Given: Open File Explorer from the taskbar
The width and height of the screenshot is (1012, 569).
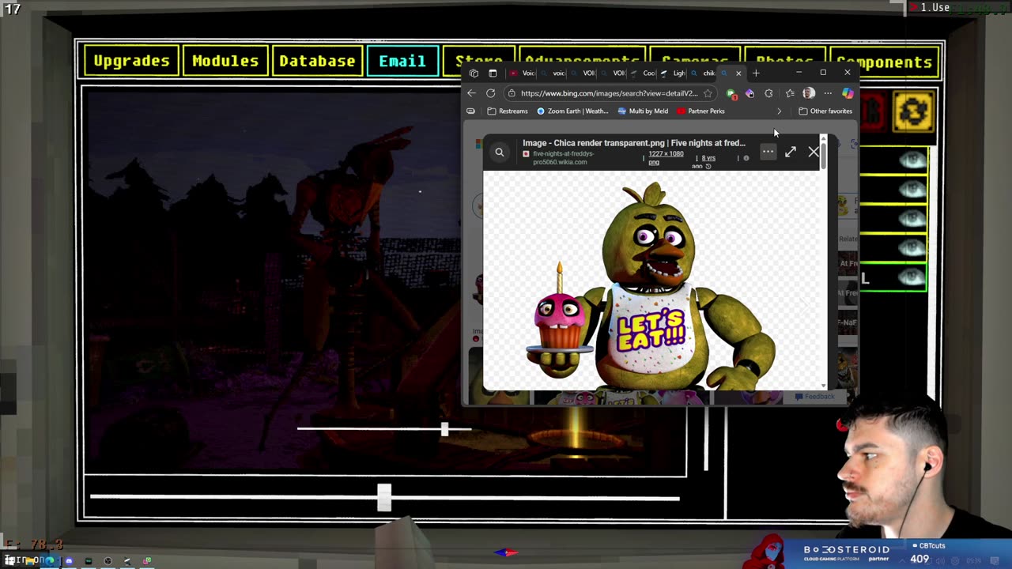Looking at the screenshot, I should point(30,561).
